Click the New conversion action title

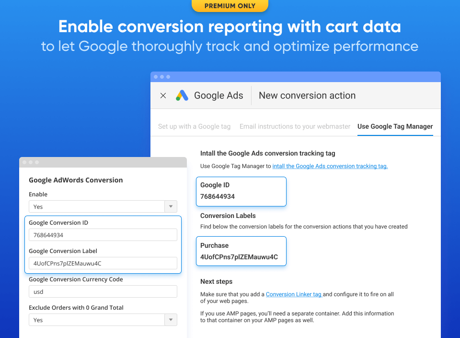coord(307,96)
